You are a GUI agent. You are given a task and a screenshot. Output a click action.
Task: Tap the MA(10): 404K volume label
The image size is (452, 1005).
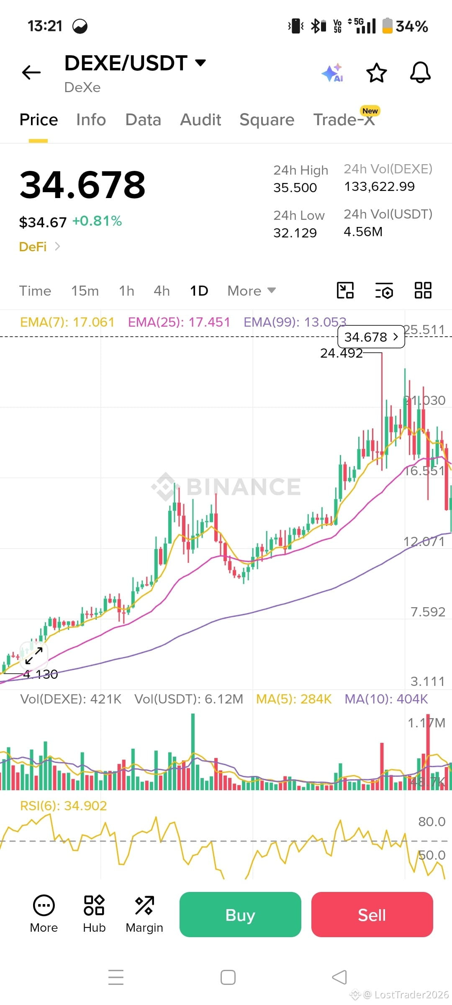pos(386,699)
